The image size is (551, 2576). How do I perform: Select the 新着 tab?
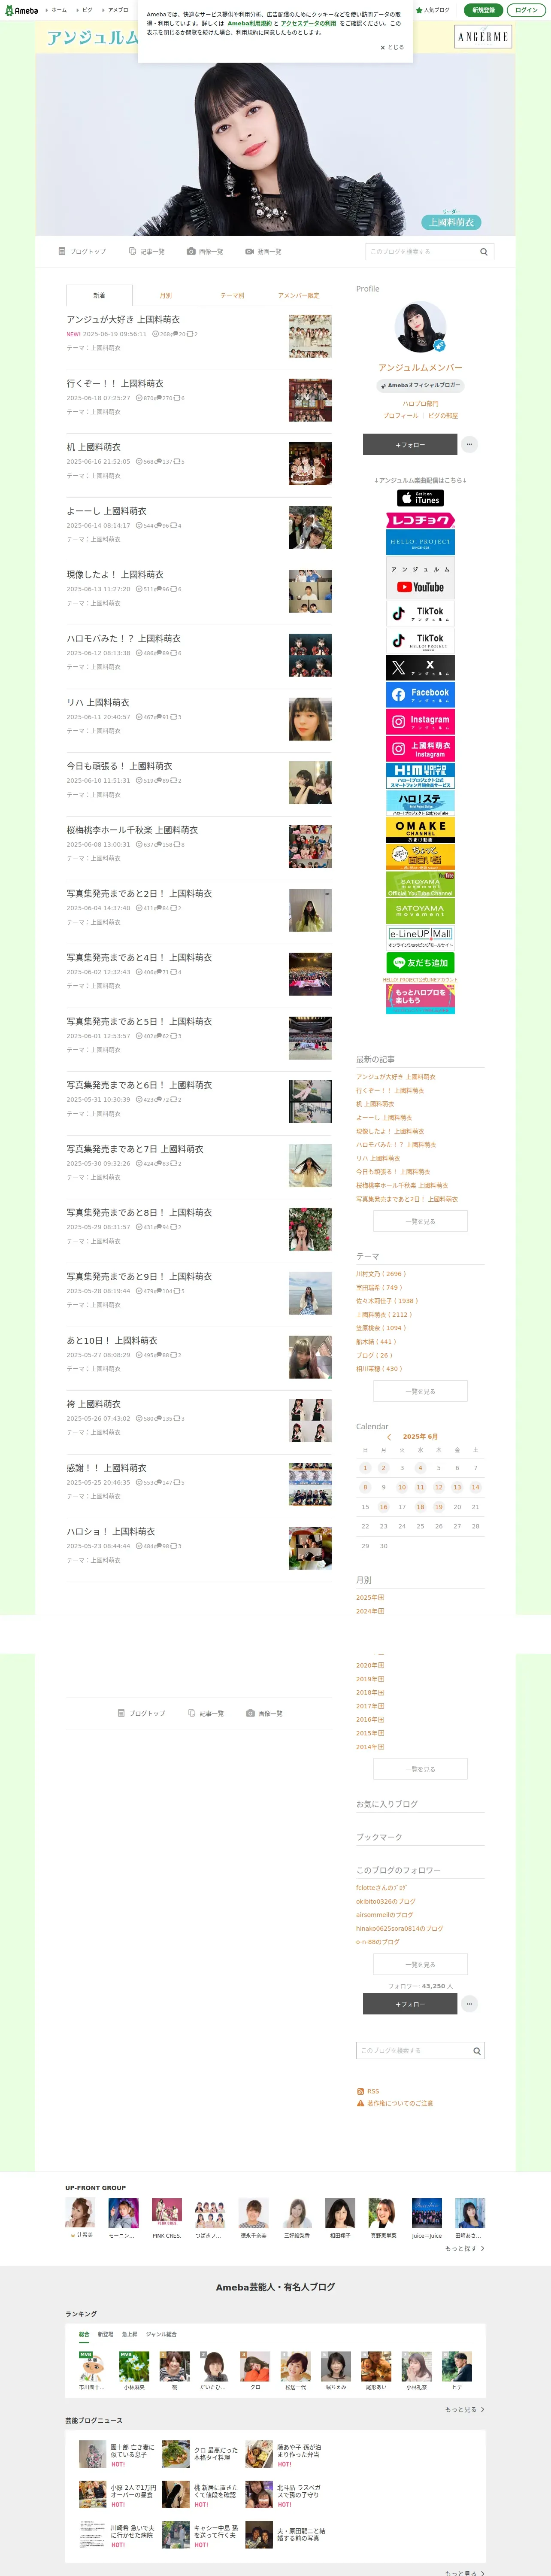click(x=99, y=295)
